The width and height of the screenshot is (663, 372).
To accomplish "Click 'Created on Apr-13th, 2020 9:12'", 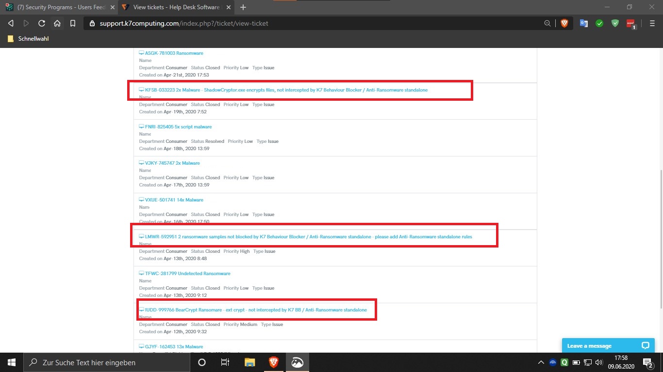I will [x=173, y=295].
